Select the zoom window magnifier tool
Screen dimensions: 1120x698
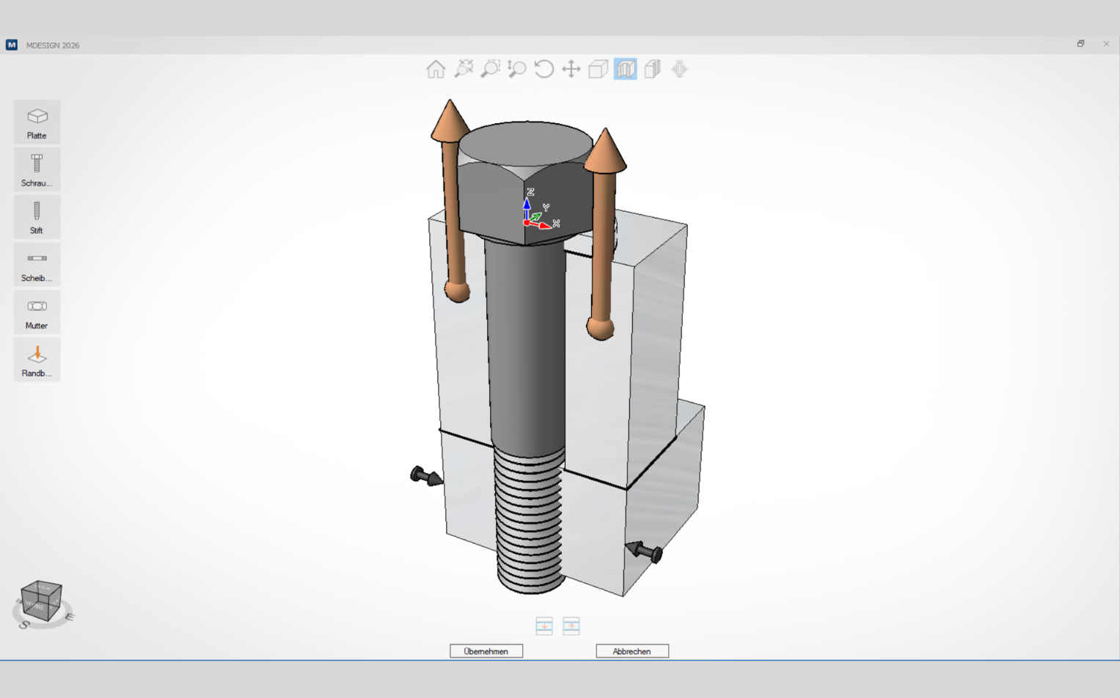point(490,69)
